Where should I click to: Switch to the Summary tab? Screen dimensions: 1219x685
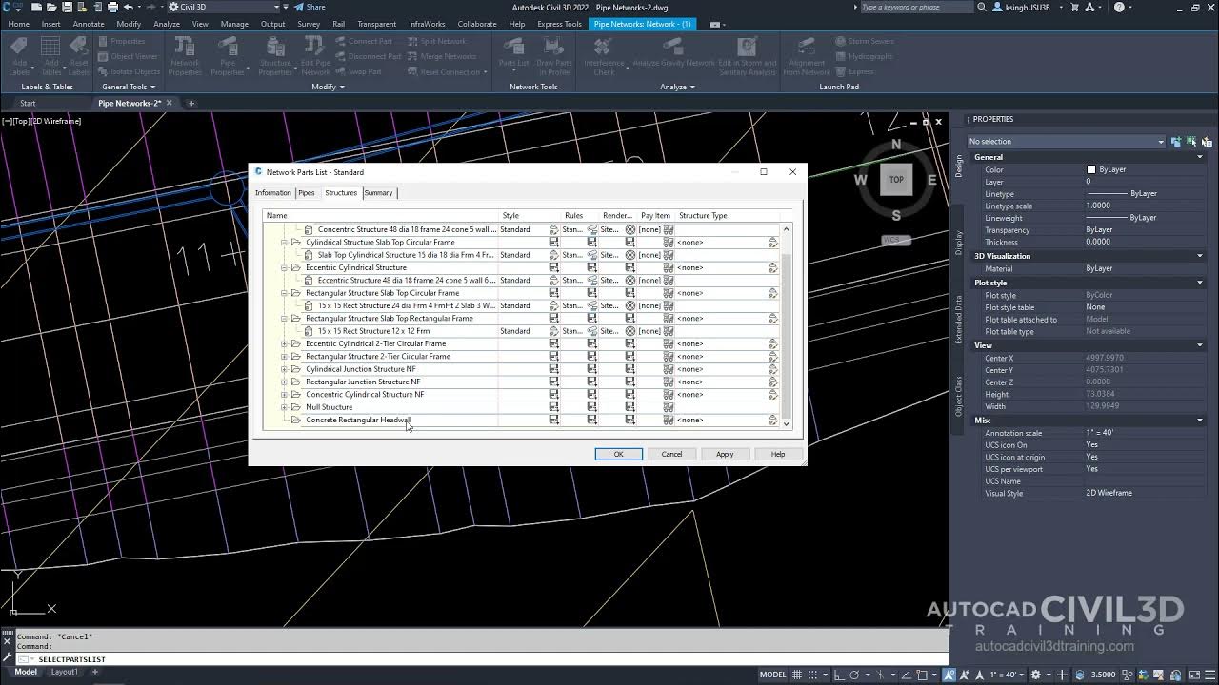(x=378, y=193)
